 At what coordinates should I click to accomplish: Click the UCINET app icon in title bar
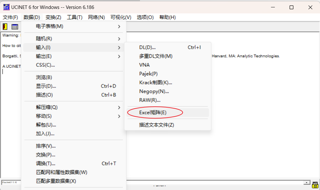click(x=6, y=7)
